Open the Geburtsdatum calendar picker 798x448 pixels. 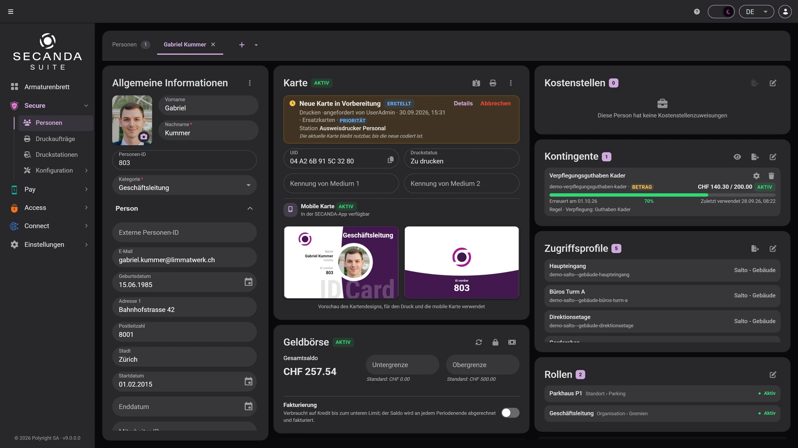pyautogui.click(x=249, y=282)
